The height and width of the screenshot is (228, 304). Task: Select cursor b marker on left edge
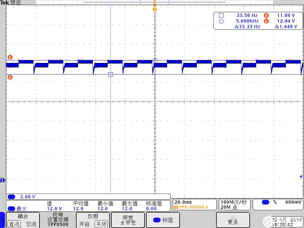tap(10, 57)
